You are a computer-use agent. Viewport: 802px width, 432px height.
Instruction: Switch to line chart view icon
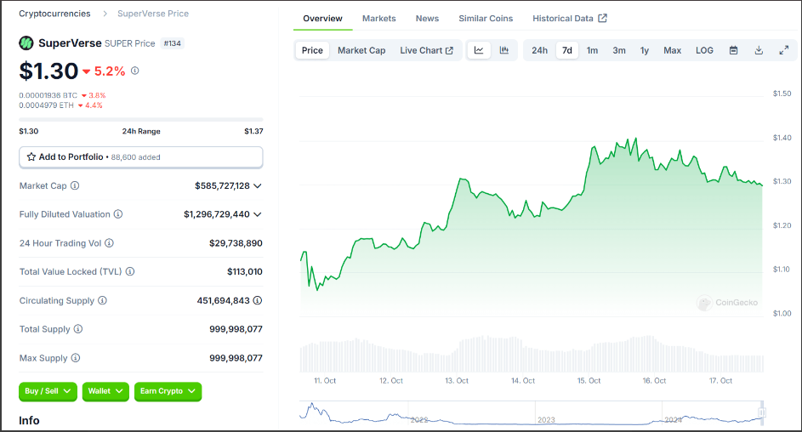coord(479,50)
